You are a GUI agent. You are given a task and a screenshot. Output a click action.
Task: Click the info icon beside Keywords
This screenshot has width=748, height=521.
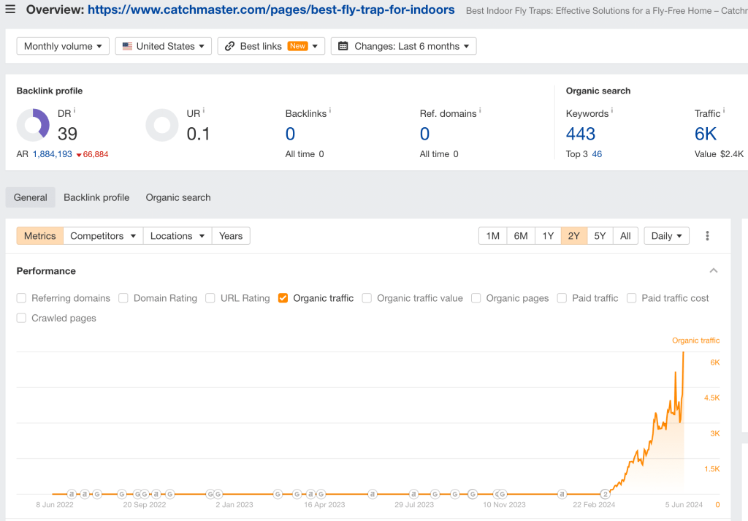point(612,110)
